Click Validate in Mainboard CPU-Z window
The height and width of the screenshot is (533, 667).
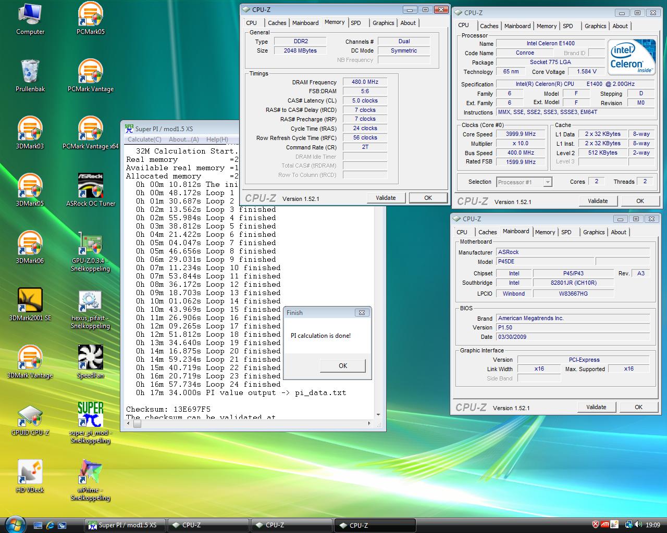click(596, 407)
